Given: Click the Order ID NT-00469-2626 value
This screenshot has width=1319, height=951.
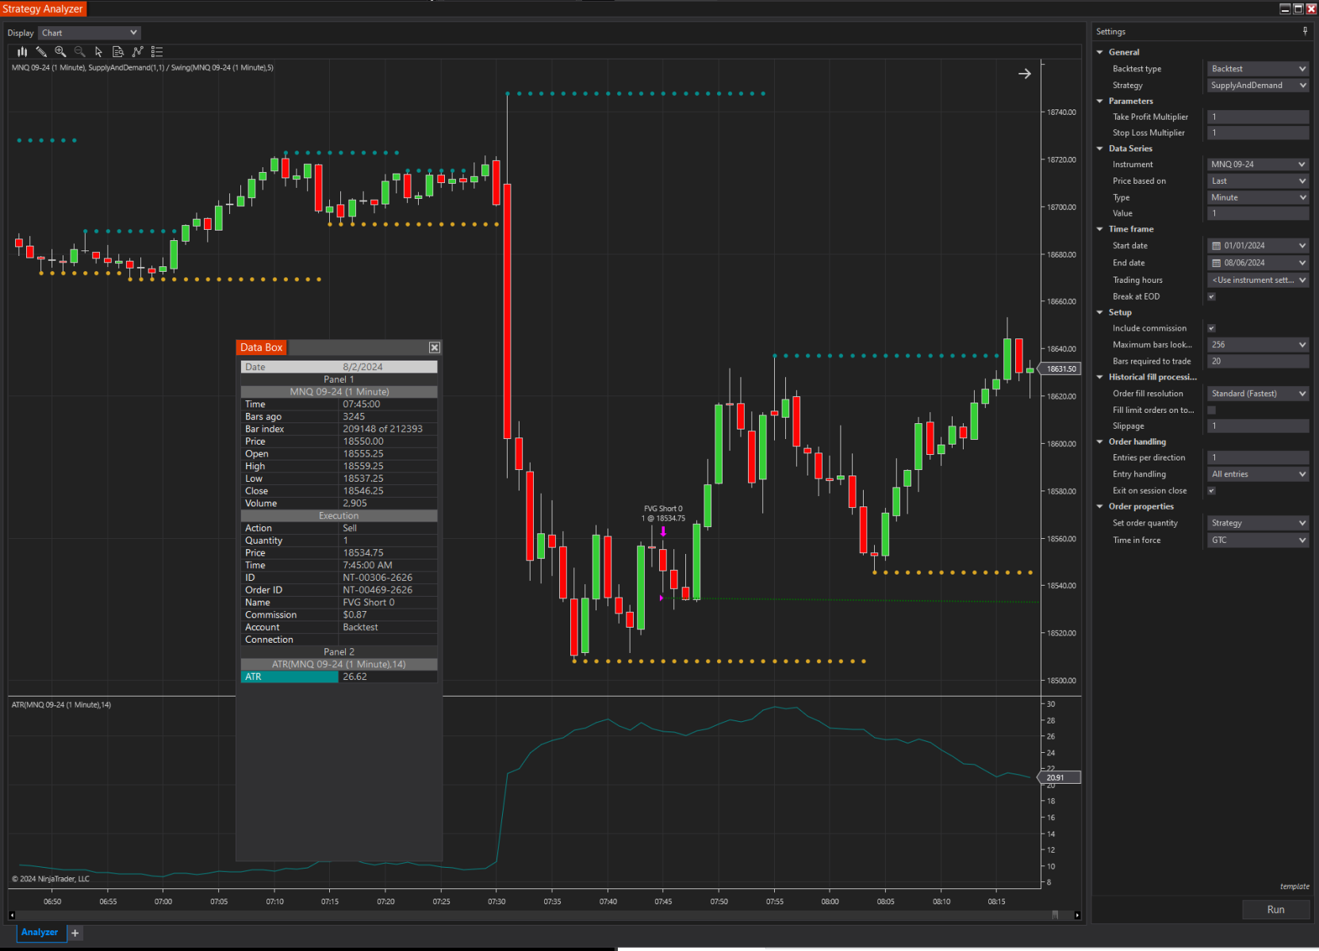Looking at the screenshot, I should point(378,590).
